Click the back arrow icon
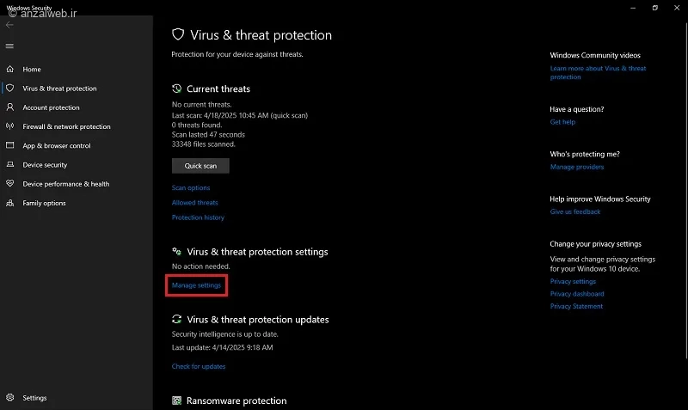 10,25
